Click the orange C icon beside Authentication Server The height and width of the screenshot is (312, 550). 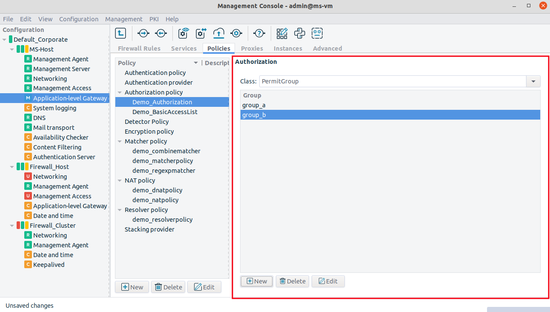tap(28, 157)
